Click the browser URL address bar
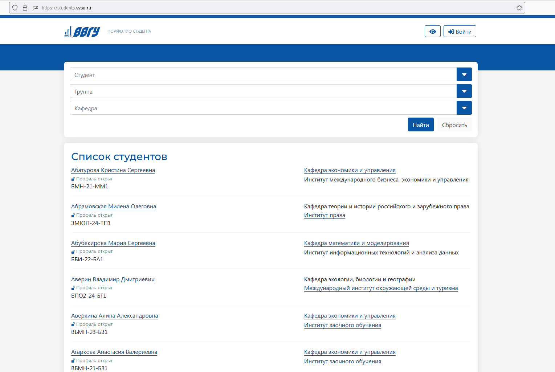Viewport: 555px width, 372px height. click(x=276, y=8)
